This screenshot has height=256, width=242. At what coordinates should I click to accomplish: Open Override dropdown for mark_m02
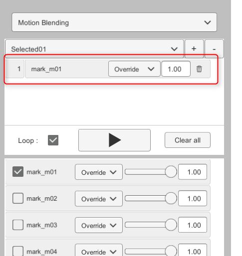coord(99,199)
